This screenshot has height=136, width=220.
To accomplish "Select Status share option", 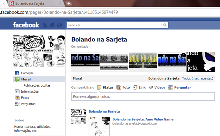I will (x=108, y=87).
